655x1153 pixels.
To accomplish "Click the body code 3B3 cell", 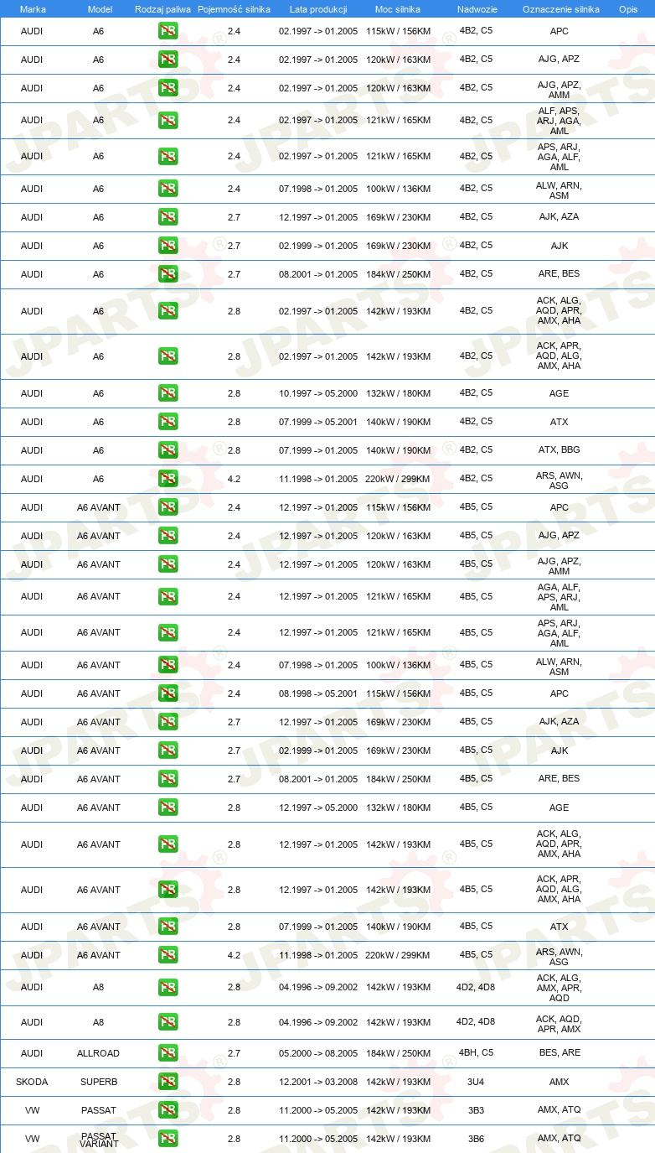I will coord(476,1110).
